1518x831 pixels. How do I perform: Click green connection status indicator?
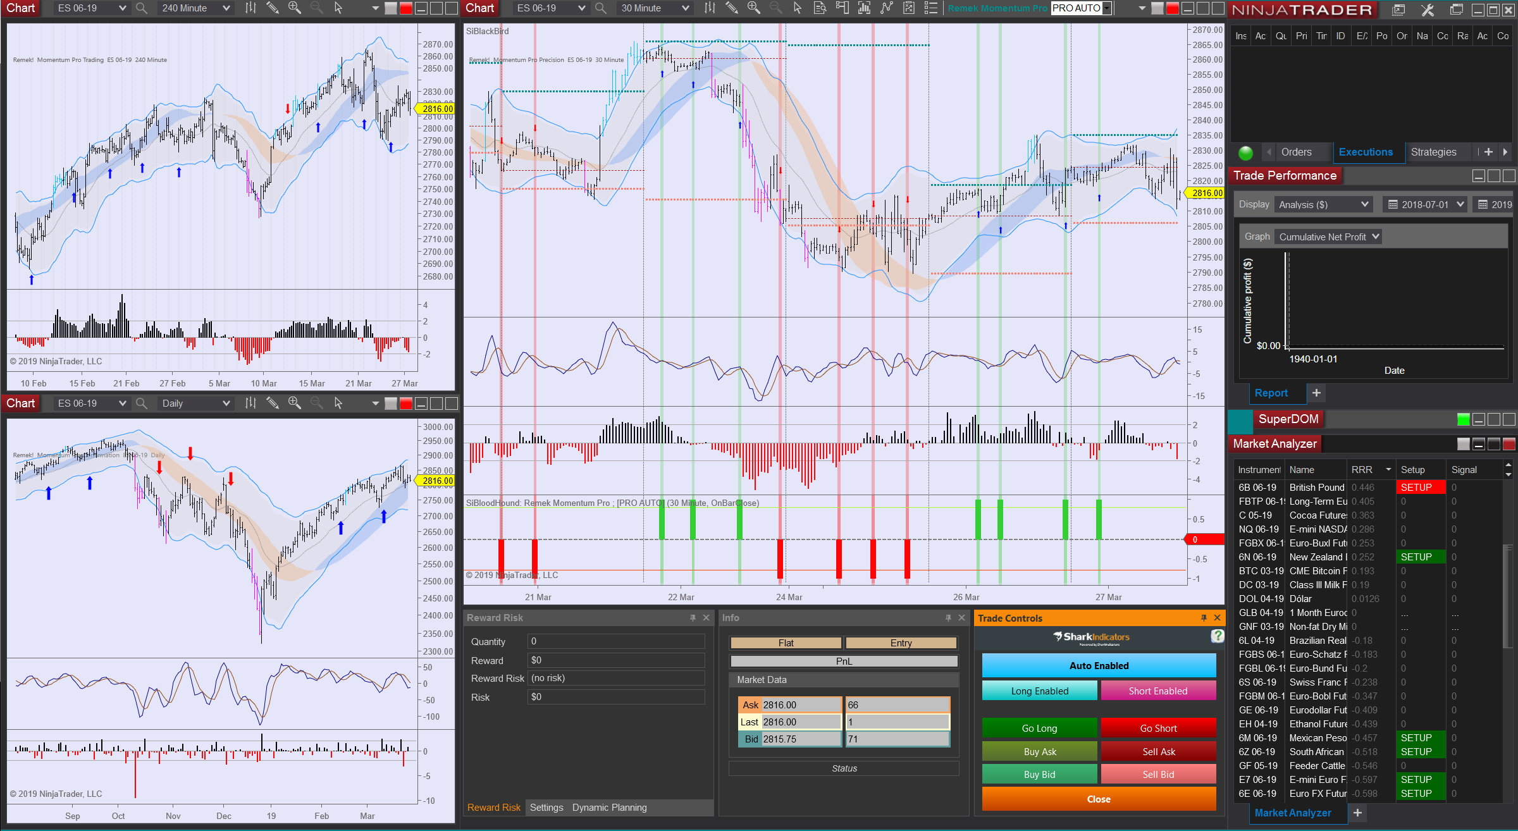point(1245,152)
